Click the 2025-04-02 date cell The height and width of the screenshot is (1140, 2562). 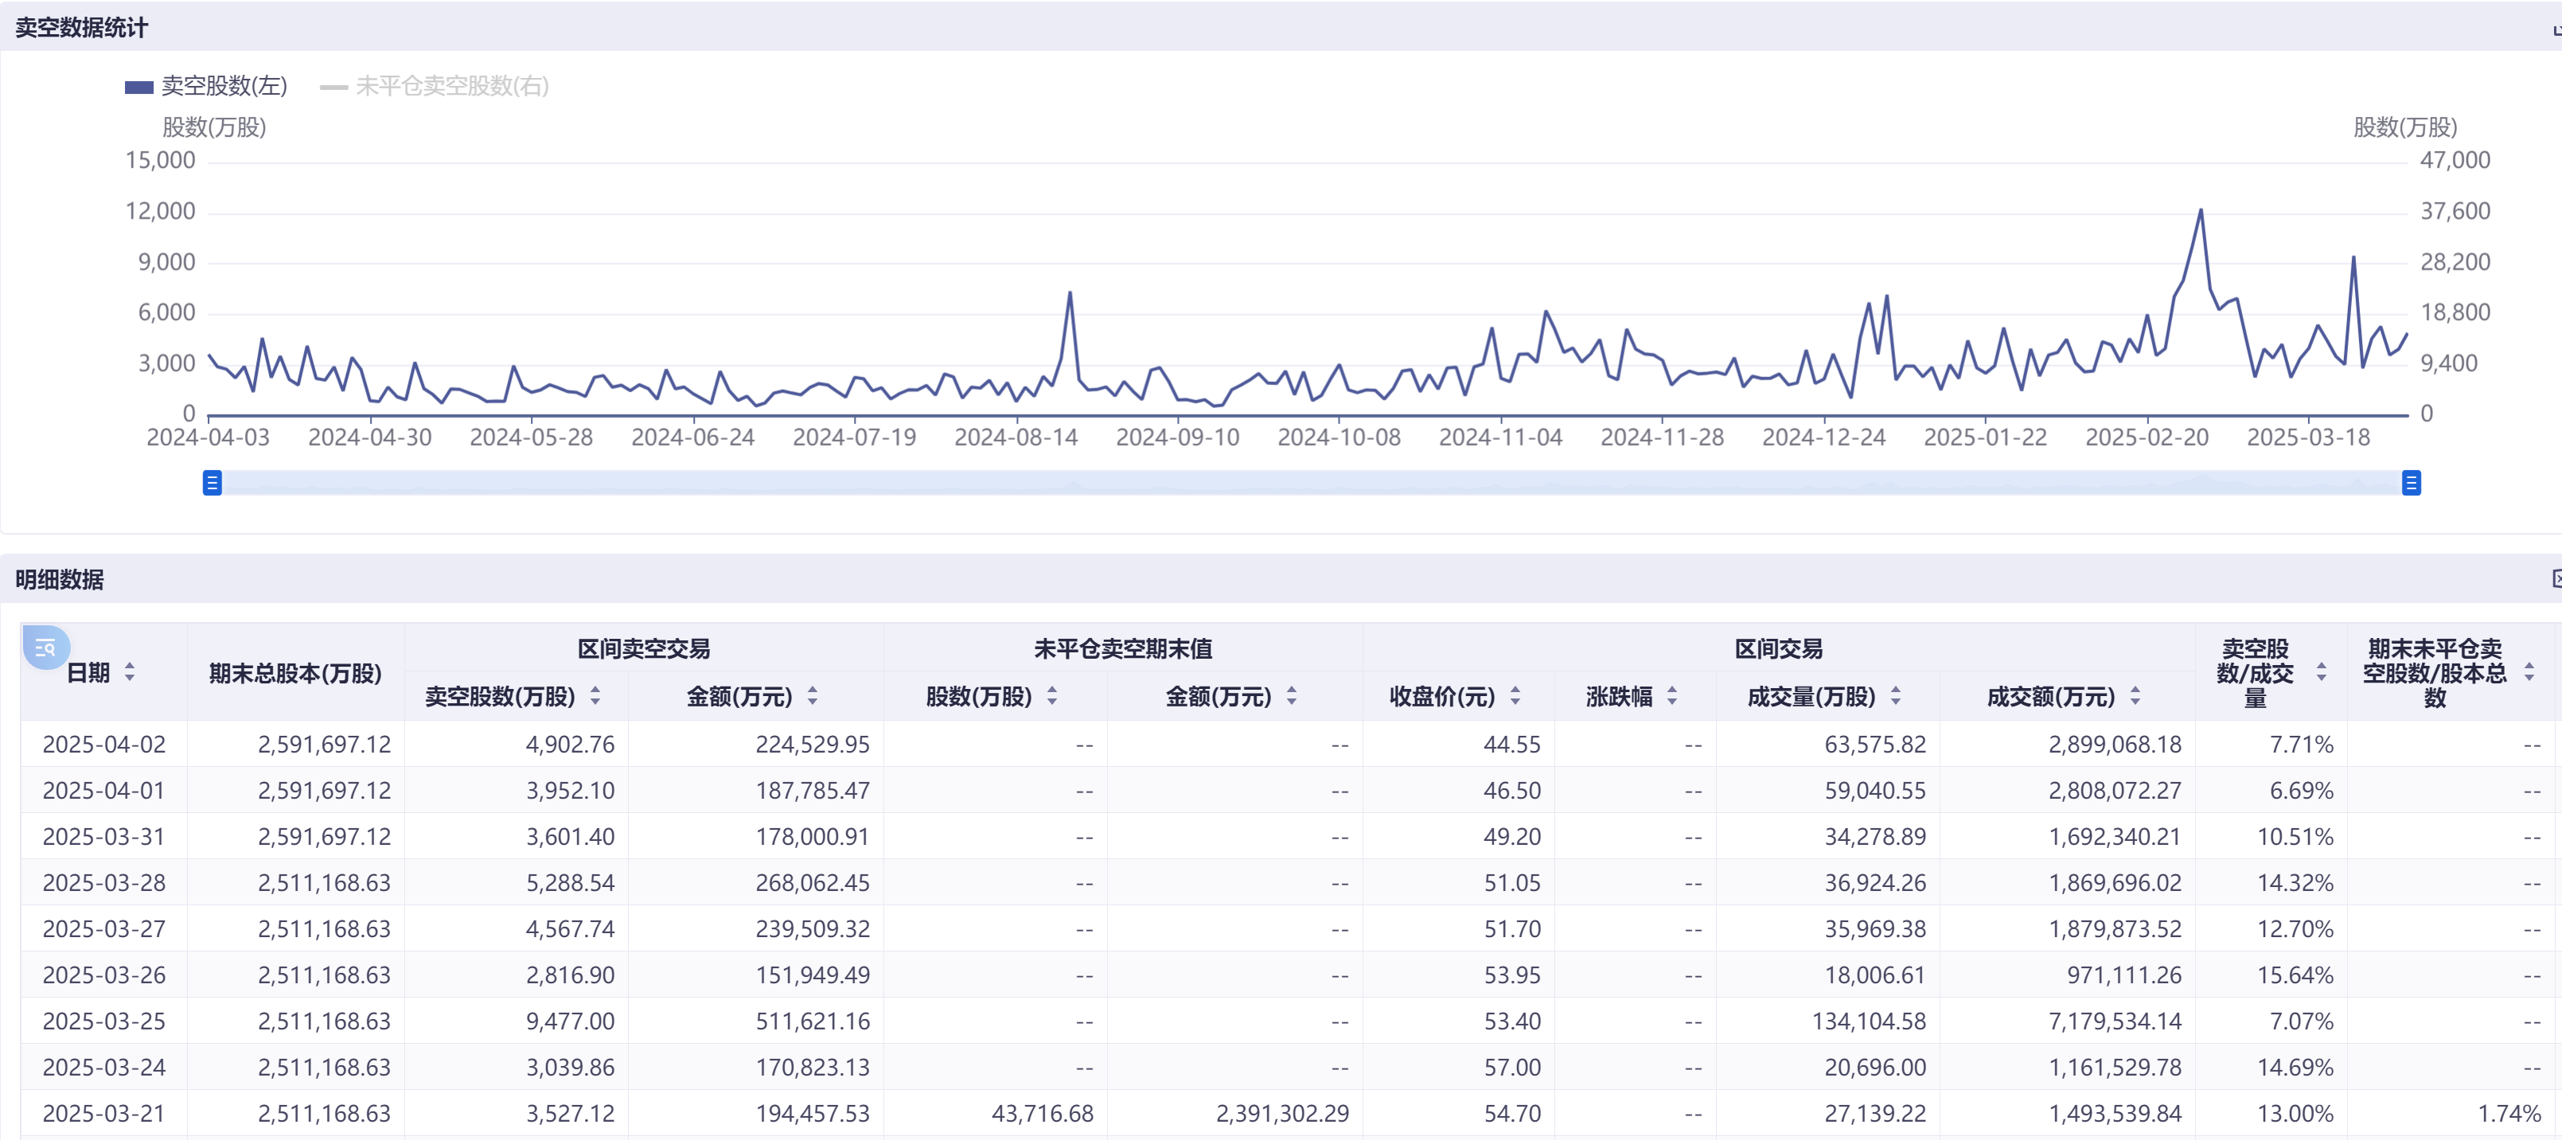tap(103, 745)
